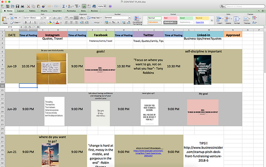The image size is (266, 167).
Task: Align text right in cell
Action: (76, 23)
